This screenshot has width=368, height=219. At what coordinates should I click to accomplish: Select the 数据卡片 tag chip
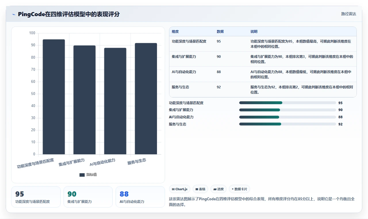click(239, 189)
